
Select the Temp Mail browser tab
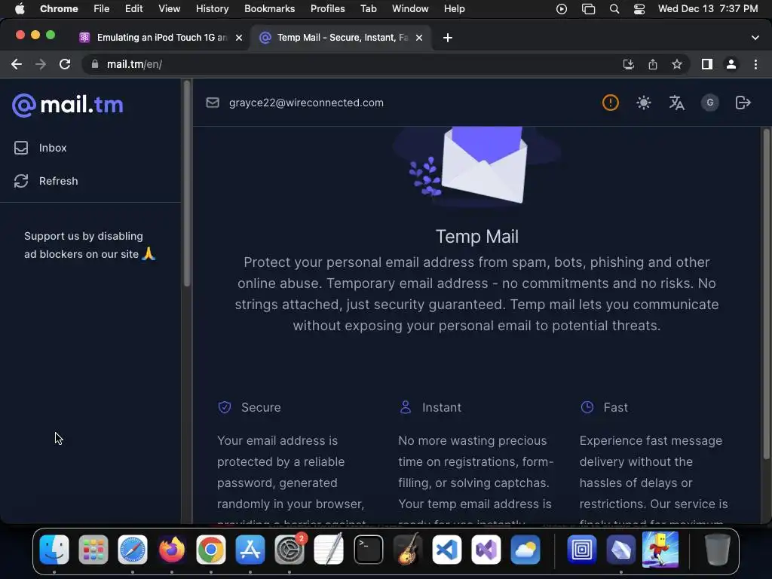340,38
